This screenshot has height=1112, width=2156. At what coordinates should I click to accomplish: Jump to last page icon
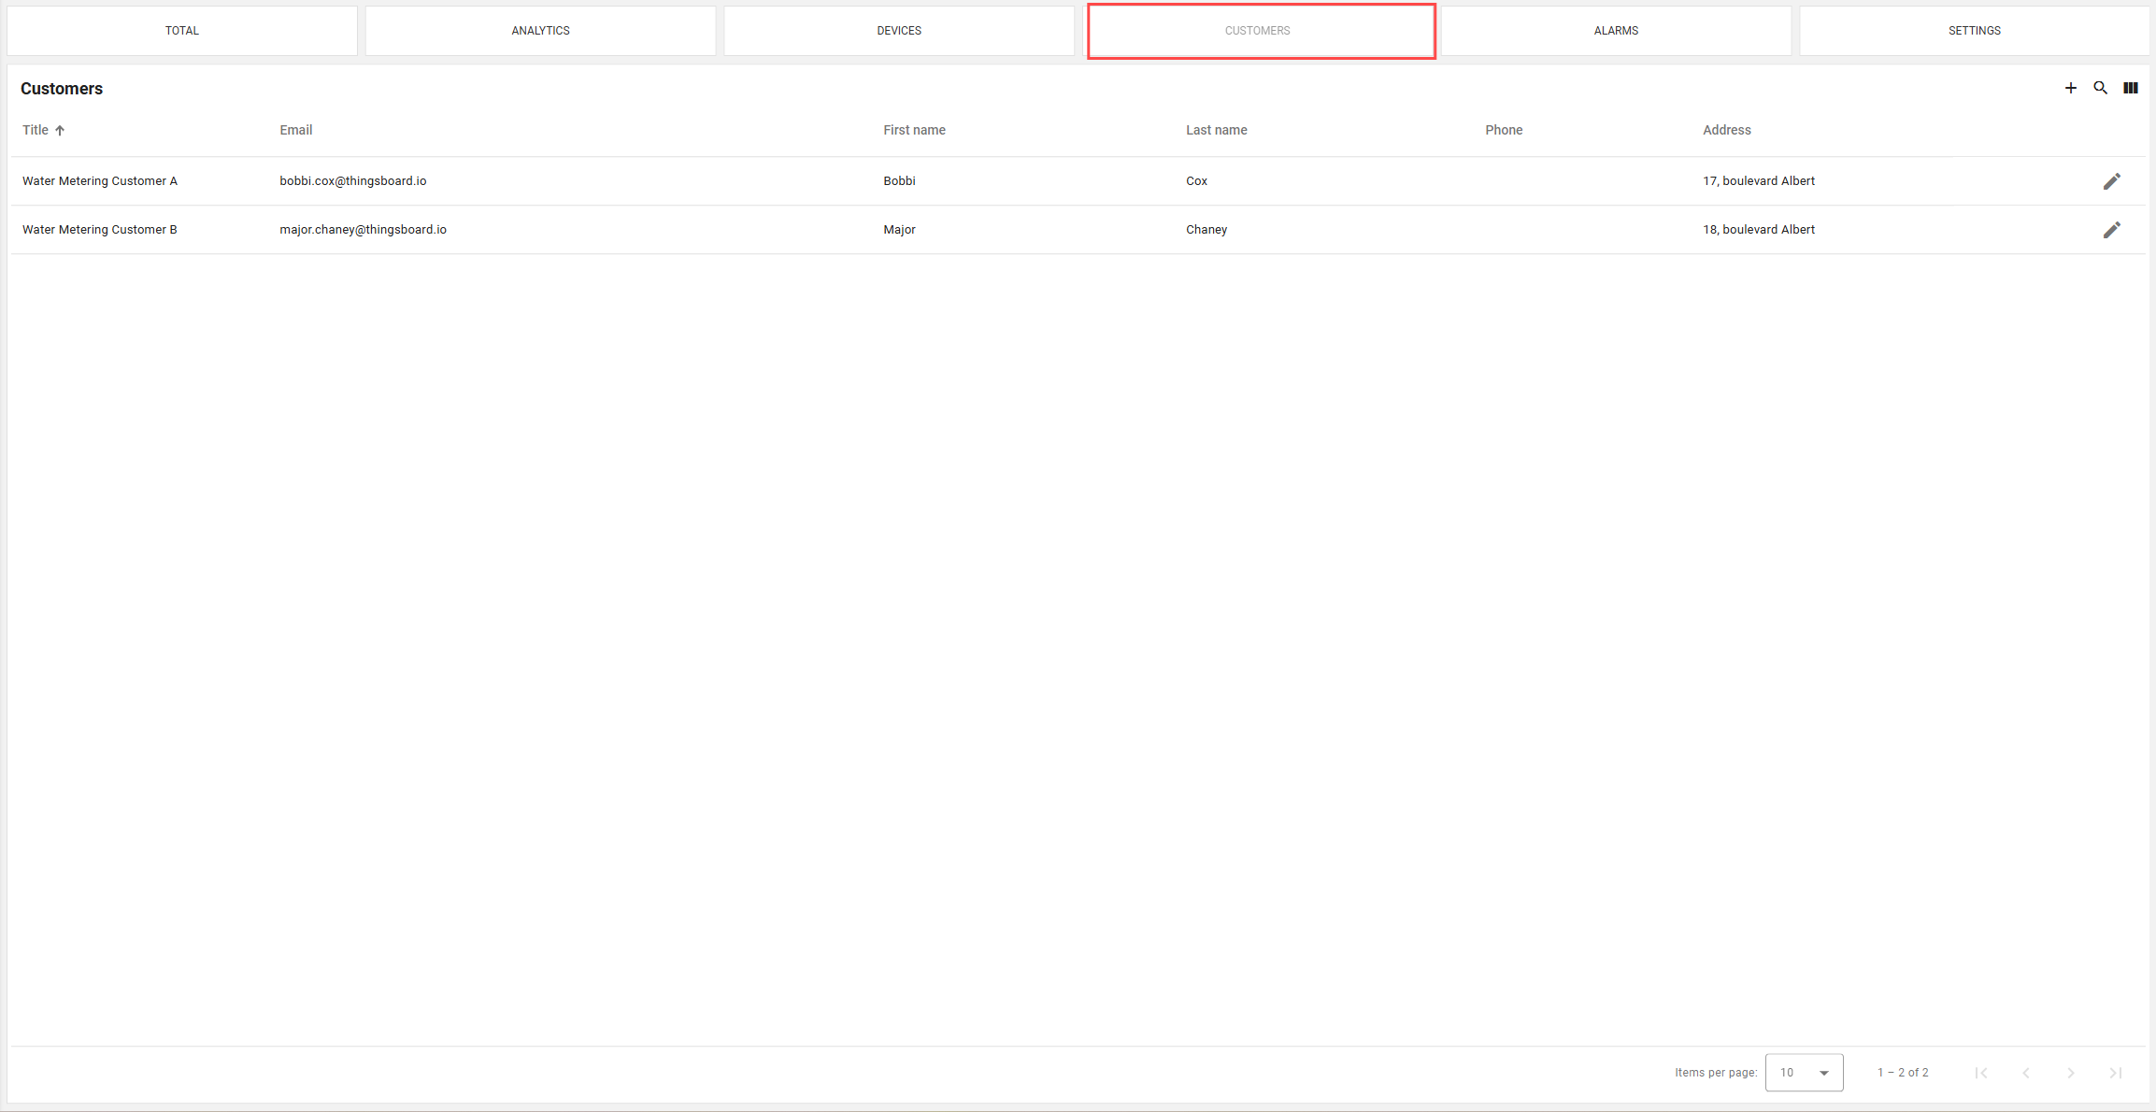pos(2116,1073)
